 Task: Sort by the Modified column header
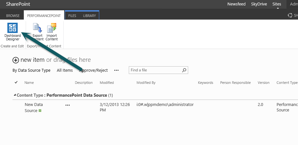[107, 83]
